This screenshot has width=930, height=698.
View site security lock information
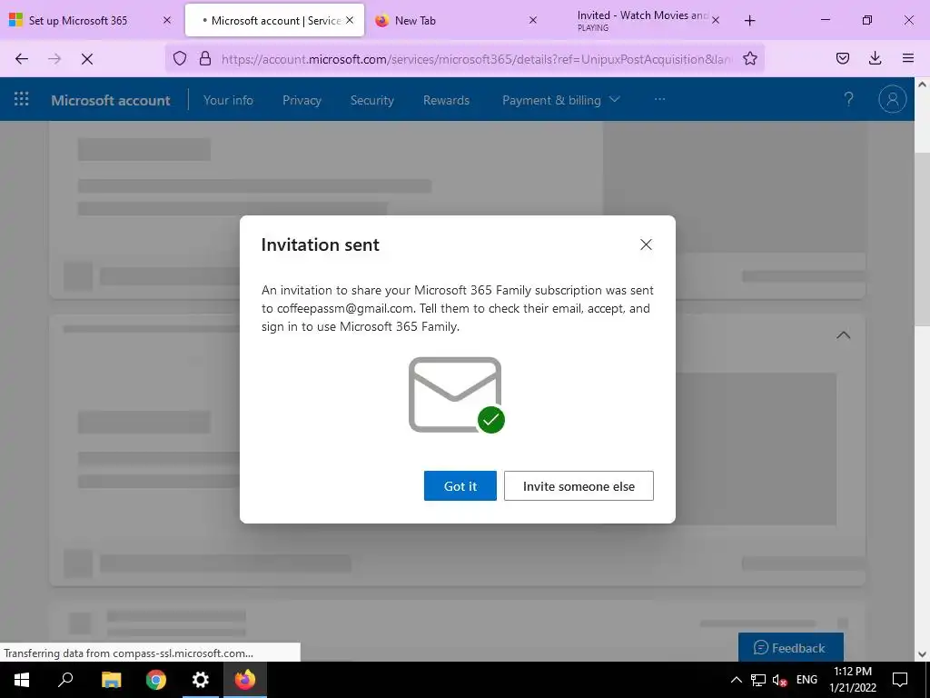[205, 58]
